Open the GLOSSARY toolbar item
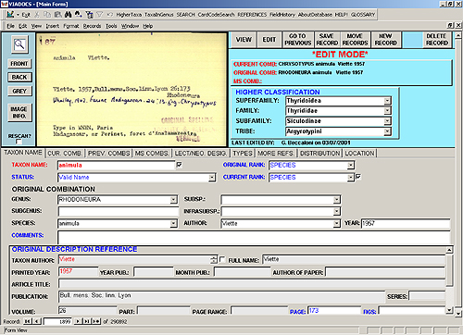Viewport: 463px width, 335px height. click(x=363, y=15)
